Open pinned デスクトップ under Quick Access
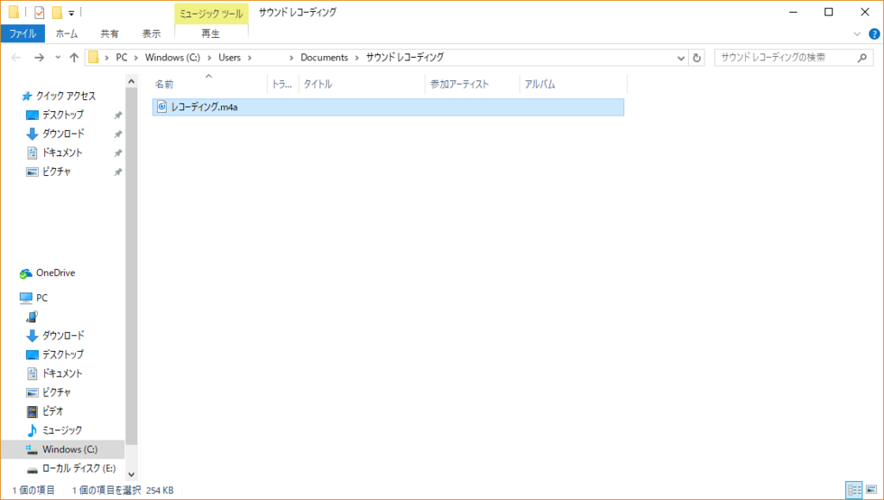Screen dimensions: 884x500 62,115
